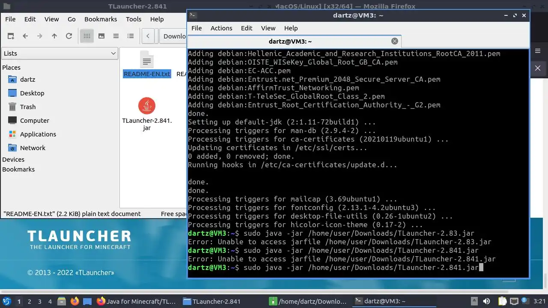Open a new tab in file manager
This screenshot has height=308, width=548.
click(11, 36)
